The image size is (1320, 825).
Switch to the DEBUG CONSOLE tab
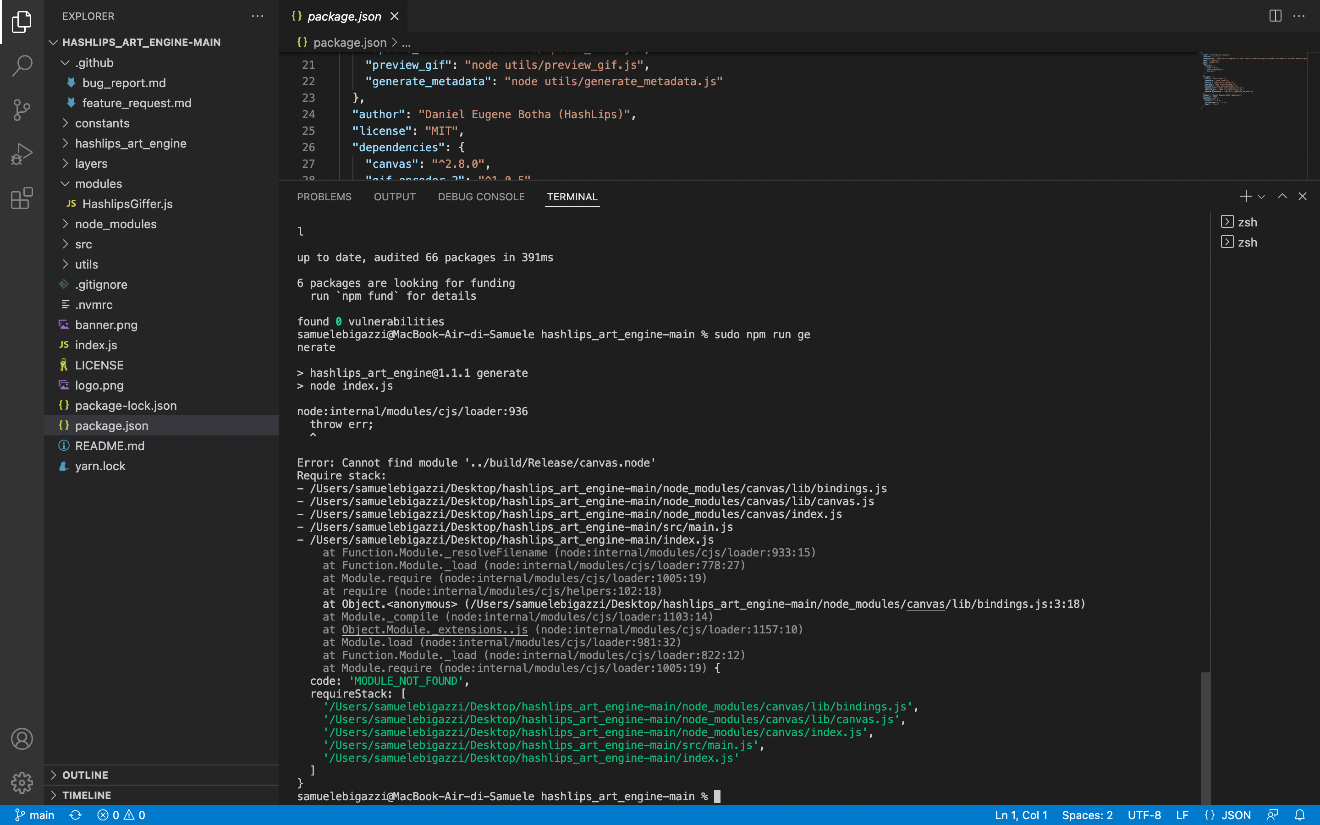(481, 197)
